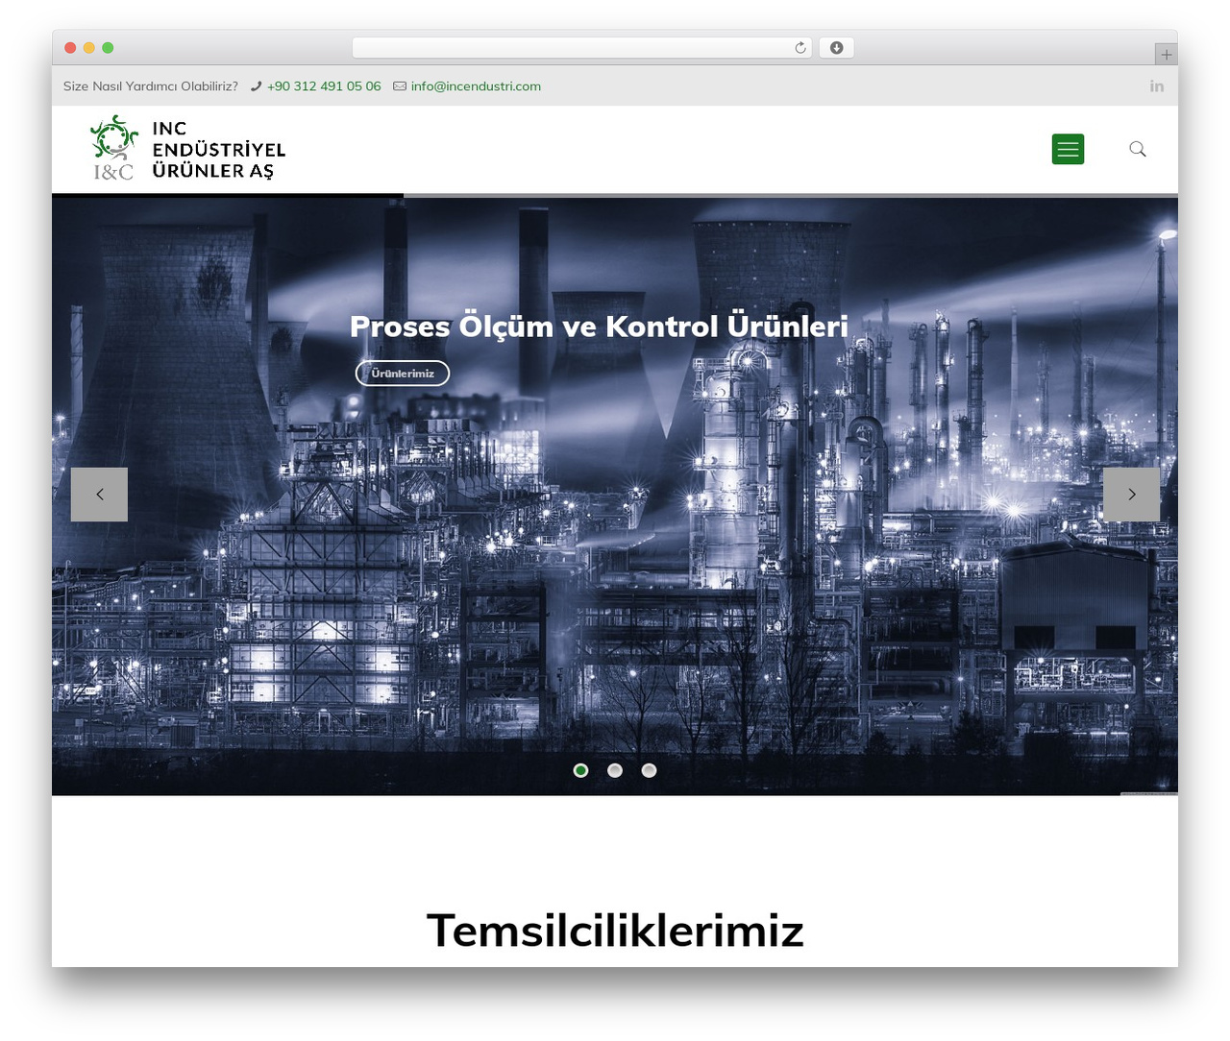Email info@incendustri.com
Screen dimensions: 1230x1041
tap(476, 86)
